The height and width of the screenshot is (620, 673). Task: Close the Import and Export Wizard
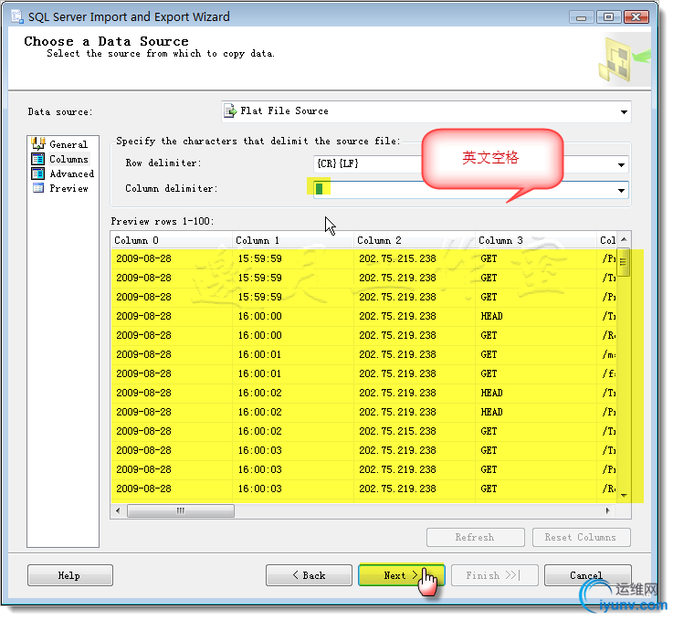tap(636, 17)
